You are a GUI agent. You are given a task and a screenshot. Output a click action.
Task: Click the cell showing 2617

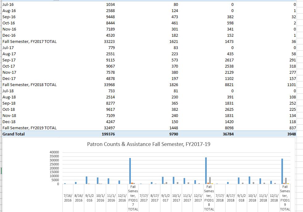[229, 60]
